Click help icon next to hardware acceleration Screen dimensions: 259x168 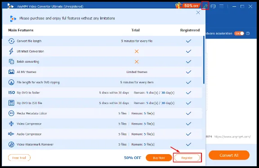coord(248,34)
